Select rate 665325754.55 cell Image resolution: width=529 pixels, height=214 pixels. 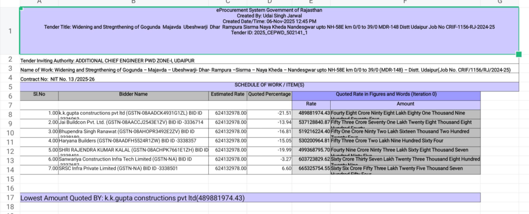pyautogui.click(x=310, y=168)
